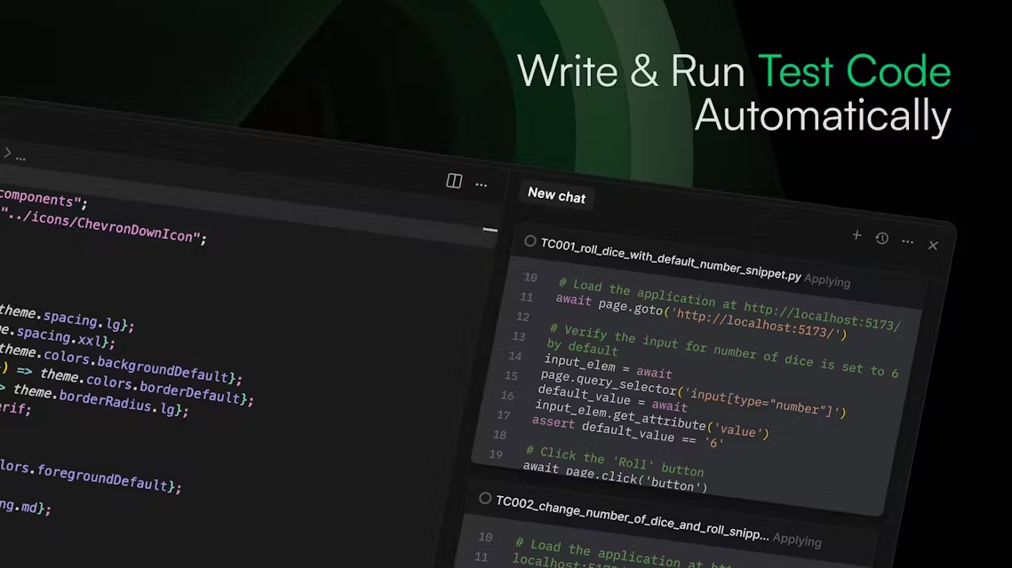
Task: Start a new chat with plus icon
Action: (x=857, y=235)
